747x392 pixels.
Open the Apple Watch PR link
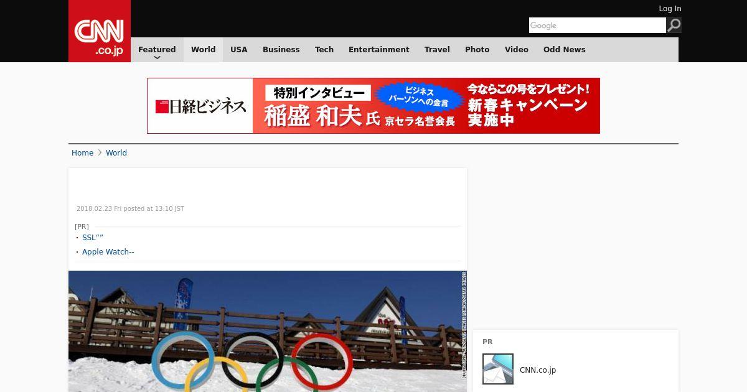tap(108, 252)
